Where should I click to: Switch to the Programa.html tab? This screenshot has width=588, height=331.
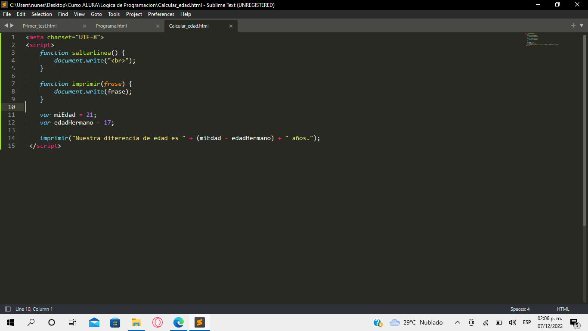click(111, 26)
